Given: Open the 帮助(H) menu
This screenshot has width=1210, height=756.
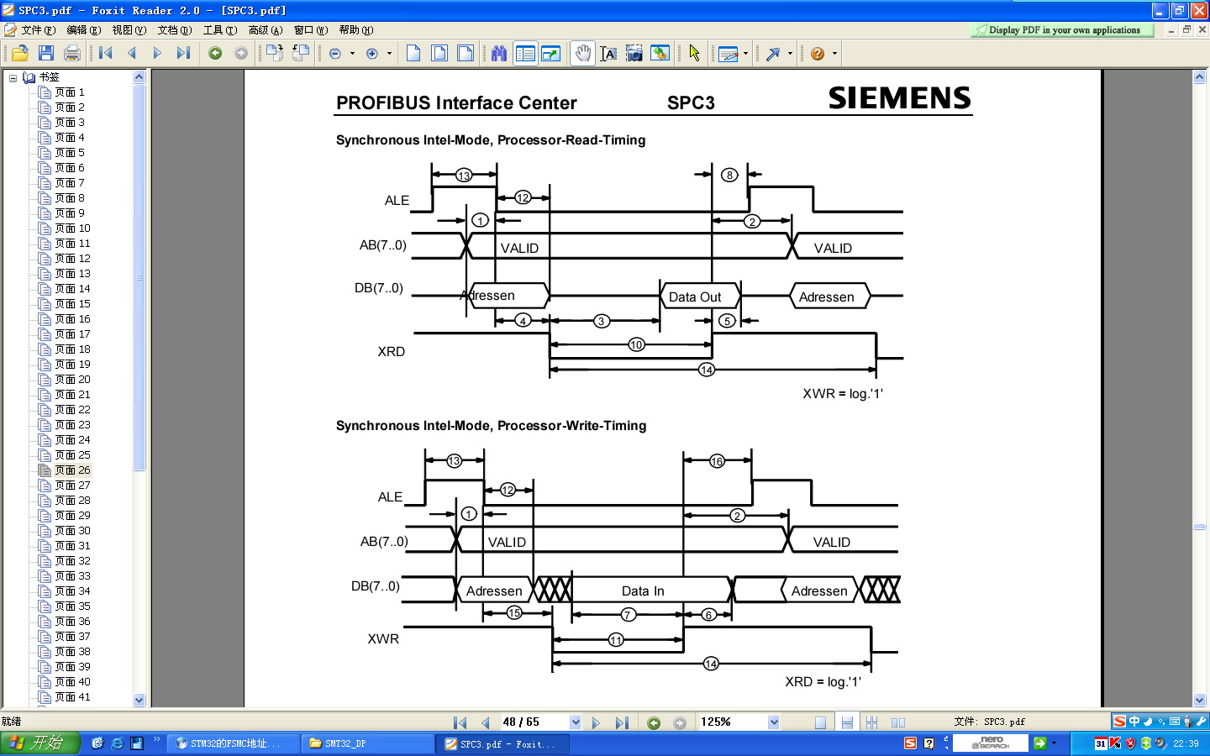Looking at the screenshot, I should pyautogui.click(x=356, y=30).
